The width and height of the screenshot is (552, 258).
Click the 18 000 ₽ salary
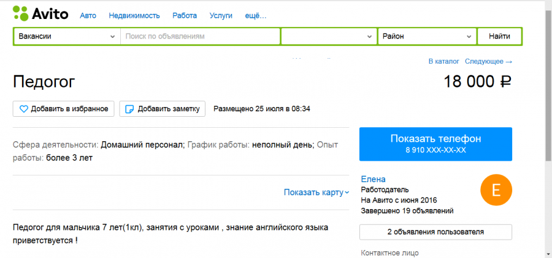(x=477, y=82)
